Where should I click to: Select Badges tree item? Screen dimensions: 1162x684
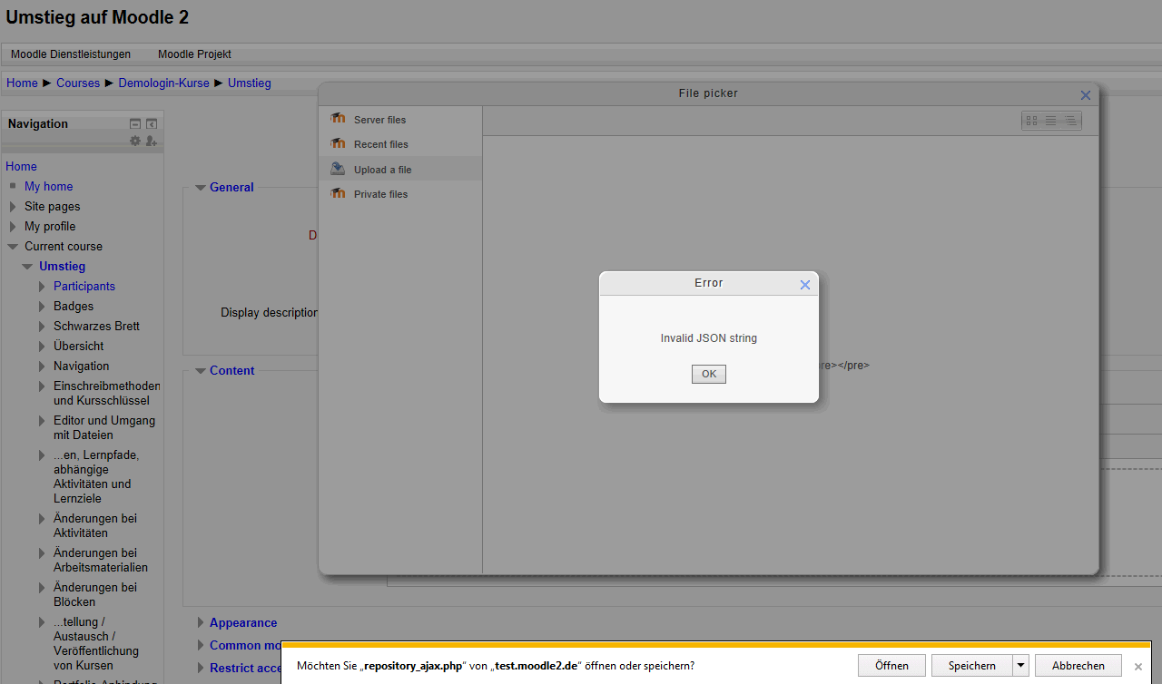[x=74, y=306]
